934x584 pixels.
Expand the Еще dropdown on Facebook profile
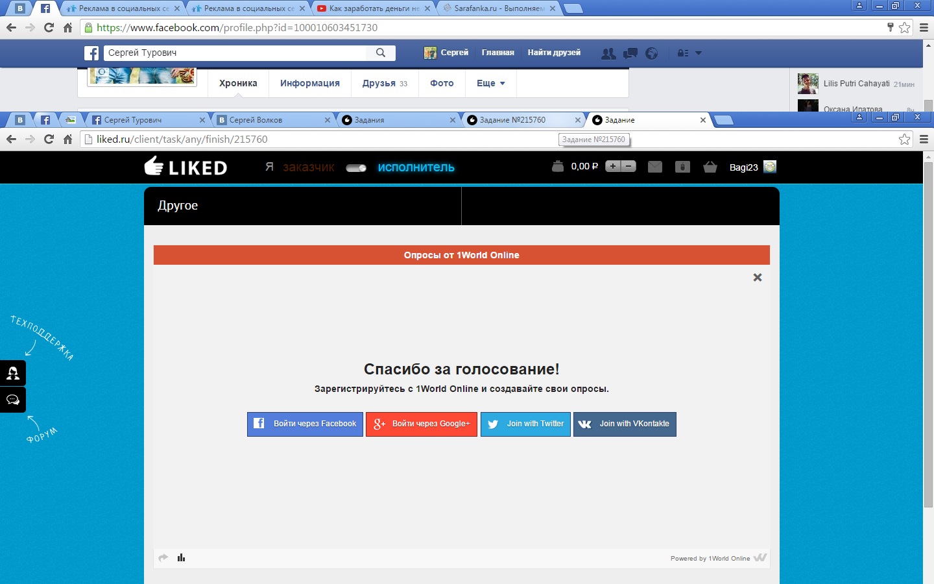point(491,83)
